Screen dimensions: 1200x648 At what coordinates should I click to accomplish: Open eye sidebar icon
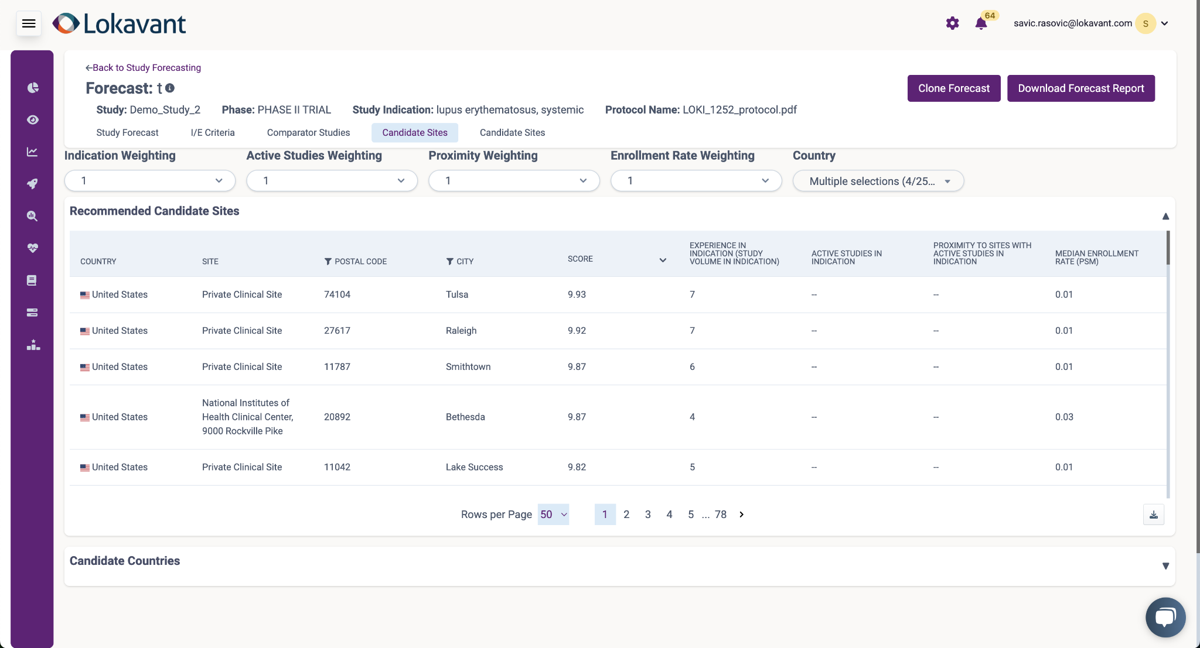[33, 120]
